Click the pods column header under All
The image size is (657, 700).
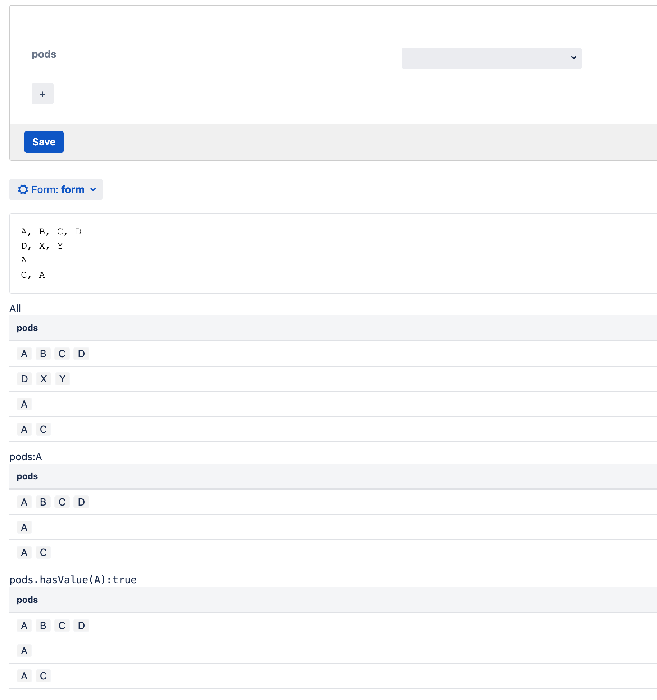point(27,328)
